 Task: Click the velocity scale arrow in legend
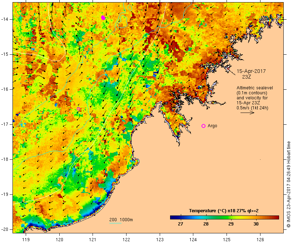click(x=247, y=113)
